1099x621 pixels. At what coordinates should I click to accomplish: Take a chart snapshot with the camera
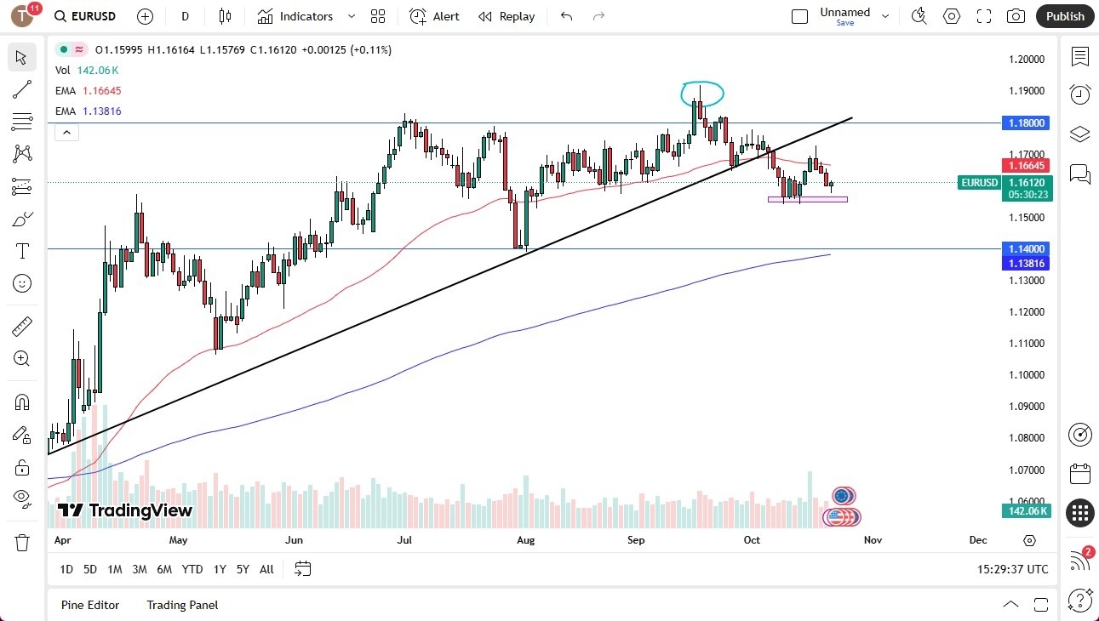click(x=1016, y=15)
